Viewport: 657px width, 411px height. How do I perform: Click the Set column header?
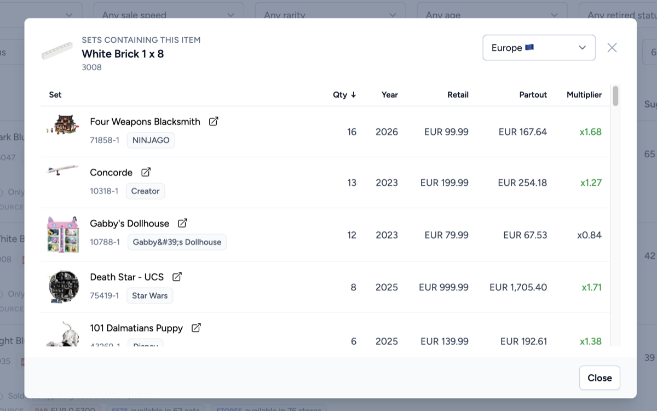click(55, 95)
